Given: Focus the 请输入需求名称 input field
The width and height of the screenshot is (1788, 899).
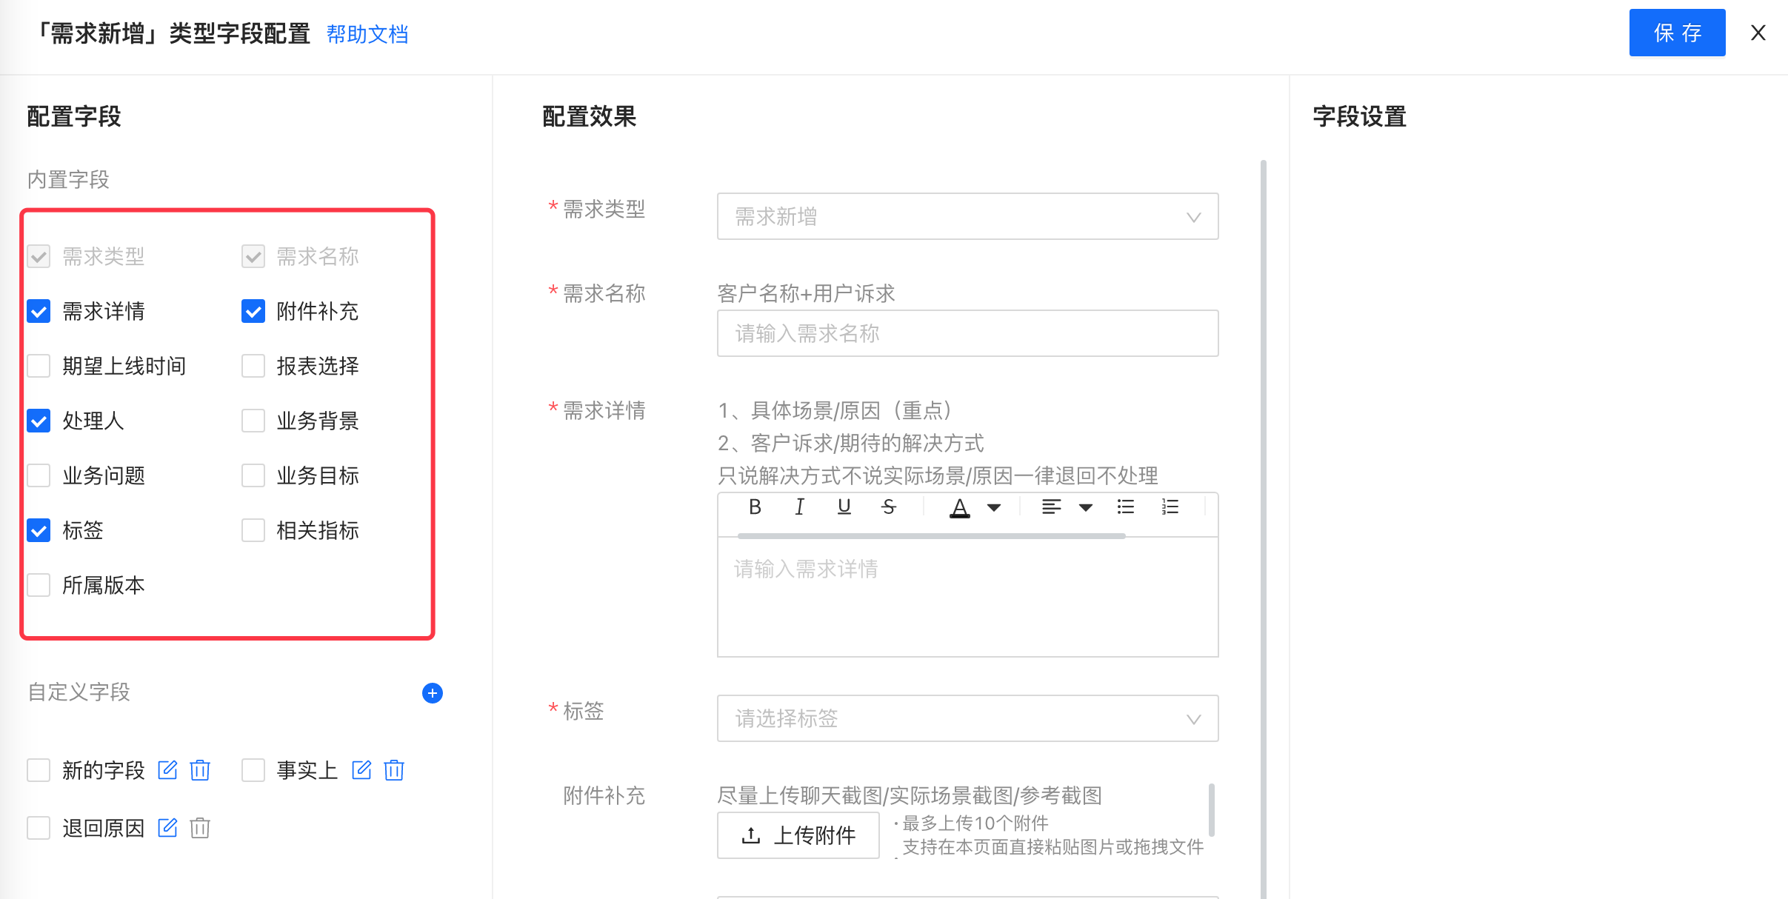Looking at the screenshot, I should [967, 333].
